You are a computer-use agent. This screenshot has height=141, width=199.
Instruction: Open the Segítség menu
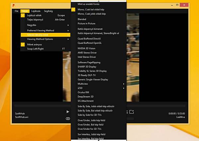click(48, 11)
